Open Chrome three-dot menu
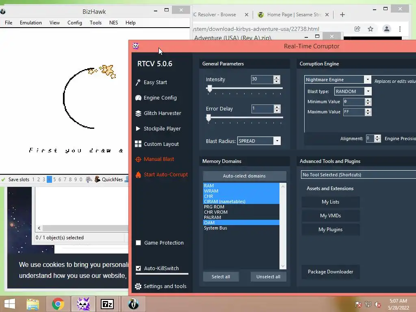Screen dimensions: 416x312 (400, 29)
